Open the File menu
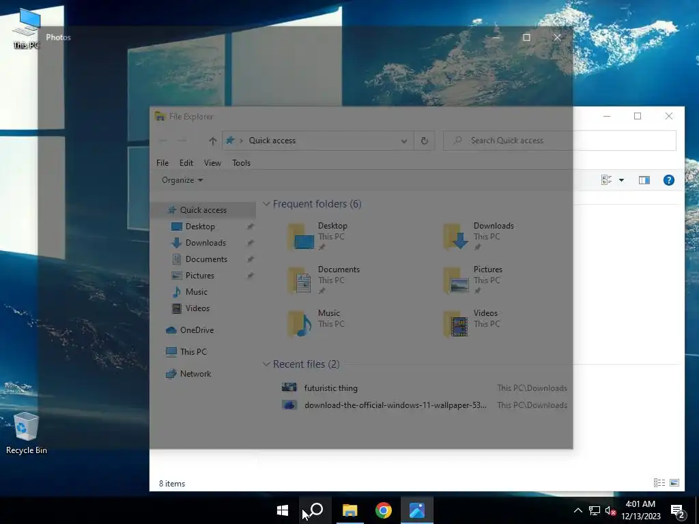 click(x=162, y=163)
